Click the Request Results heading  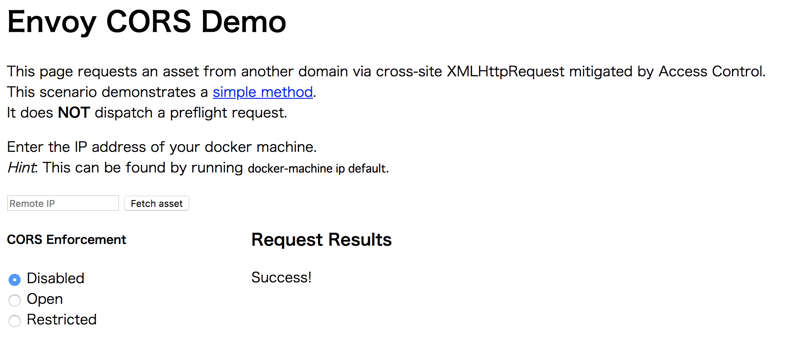pyautogui.click(x=321, y=240)
